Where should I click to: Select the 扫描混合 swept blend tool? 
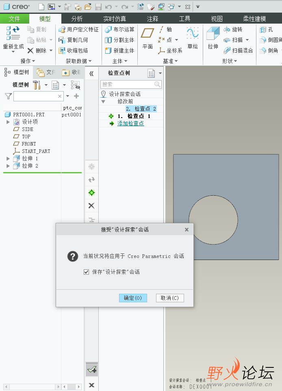tap(238, 50)
